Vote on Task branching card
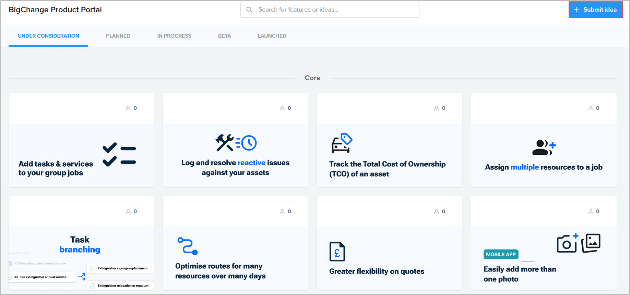 pos(131,211)
